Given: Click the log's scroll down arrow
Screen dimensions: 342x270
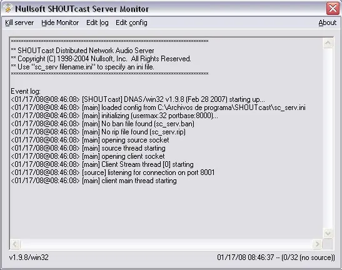Looking at the screenshot, I should pyautogui.click(x=328, y=233).
